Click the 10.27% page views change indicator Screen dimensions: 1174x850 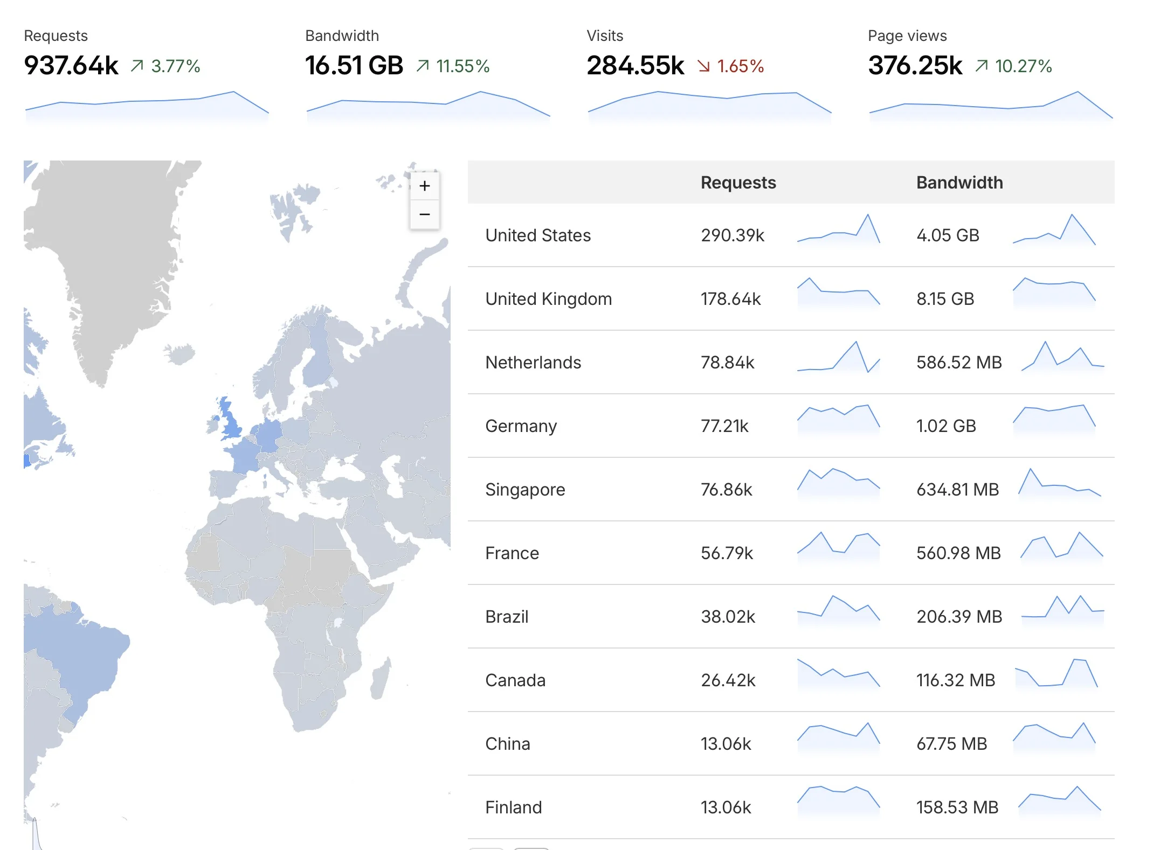click(x=1014, y=66)
